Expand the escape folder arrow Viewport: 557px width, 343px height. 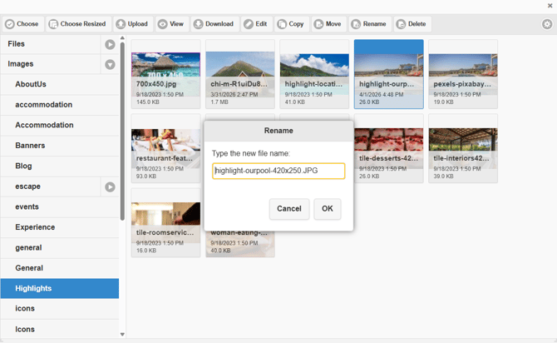point(110,187)
